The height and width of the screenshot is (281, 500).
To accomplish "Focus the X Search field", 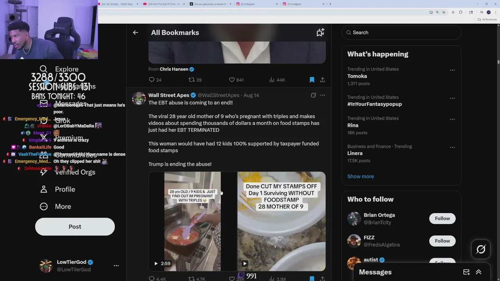I will [401, 32].
